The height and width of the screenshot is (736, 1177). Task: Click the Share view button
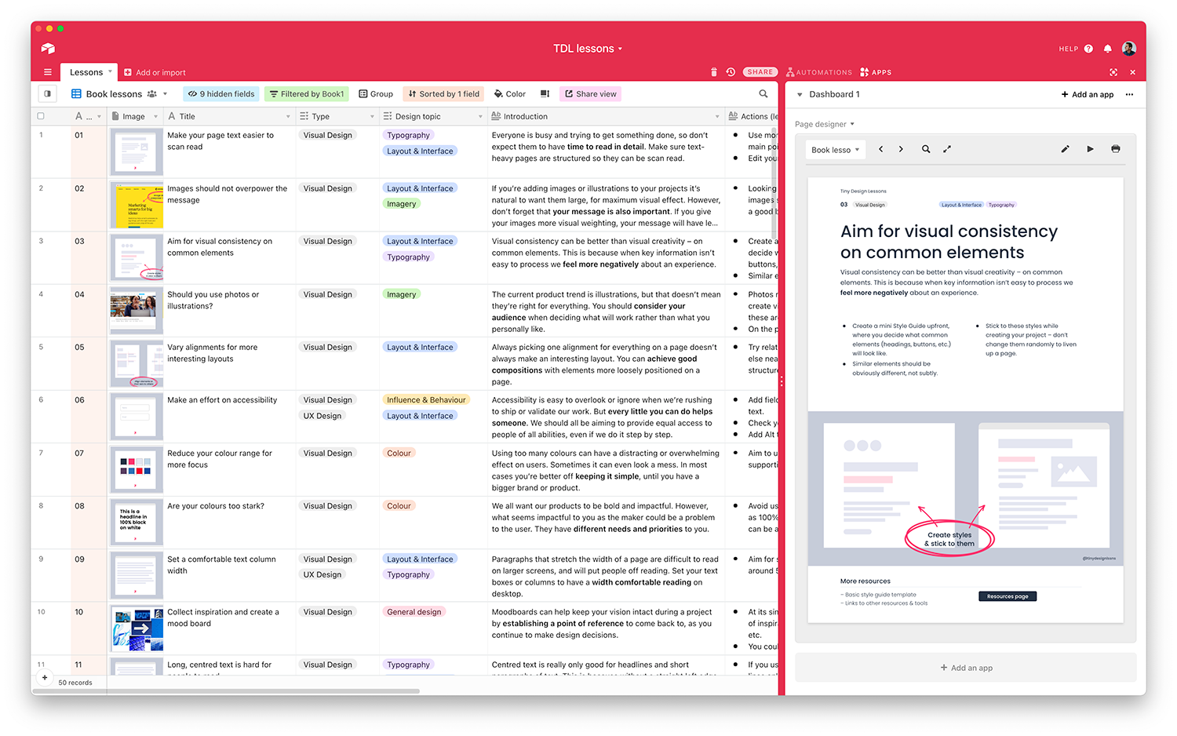coord(591,94)
